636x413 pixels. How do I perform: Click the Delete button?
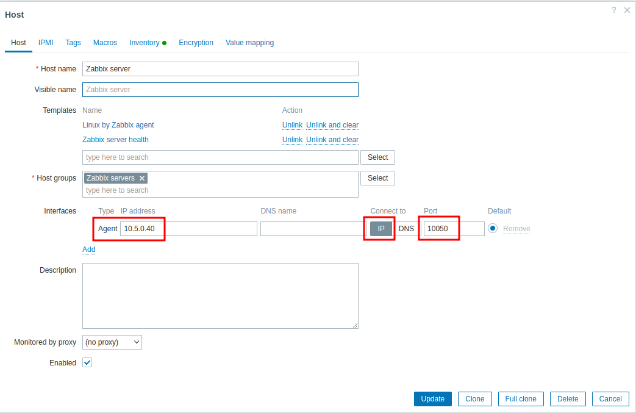pos(568,399)
